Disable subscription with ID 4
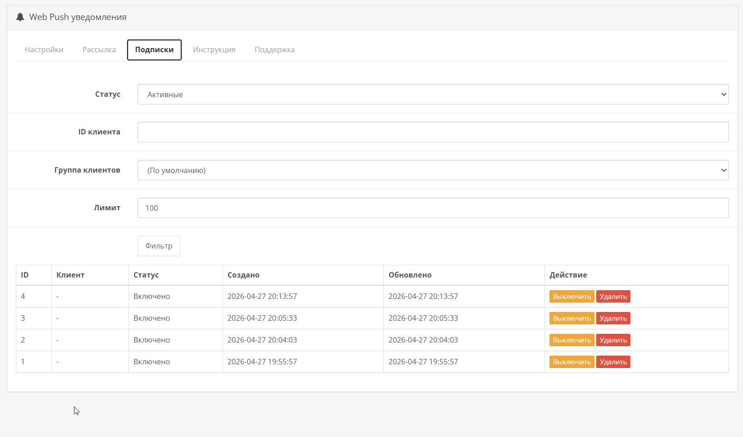Screen dimensions: 743x437 click(571, 296)
